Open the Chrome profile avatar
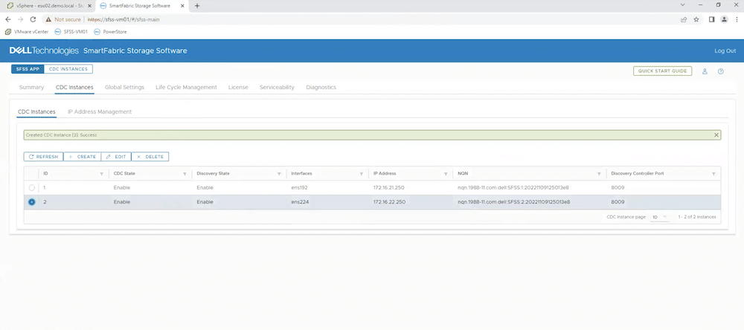Viewport: 744px width, 330px height. [x=724, y=19]
